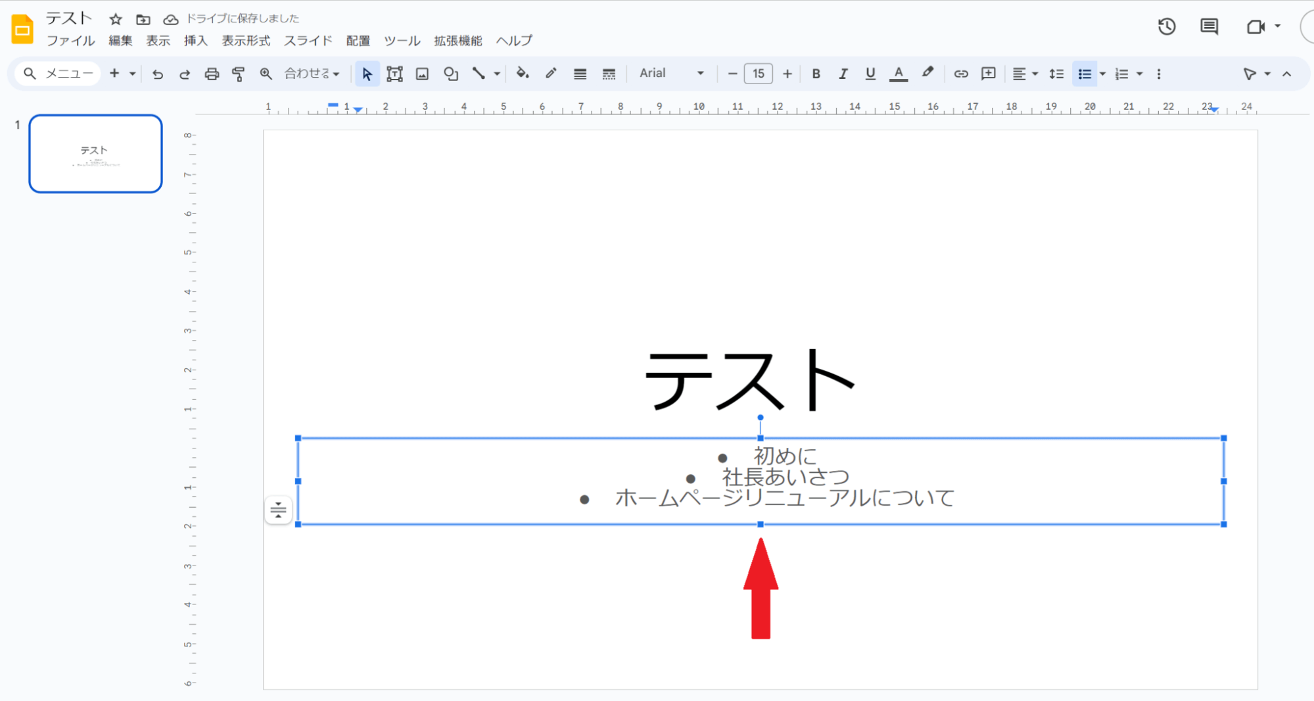Click the insert image icon
1314x701 pixels.
pos(422,74)
